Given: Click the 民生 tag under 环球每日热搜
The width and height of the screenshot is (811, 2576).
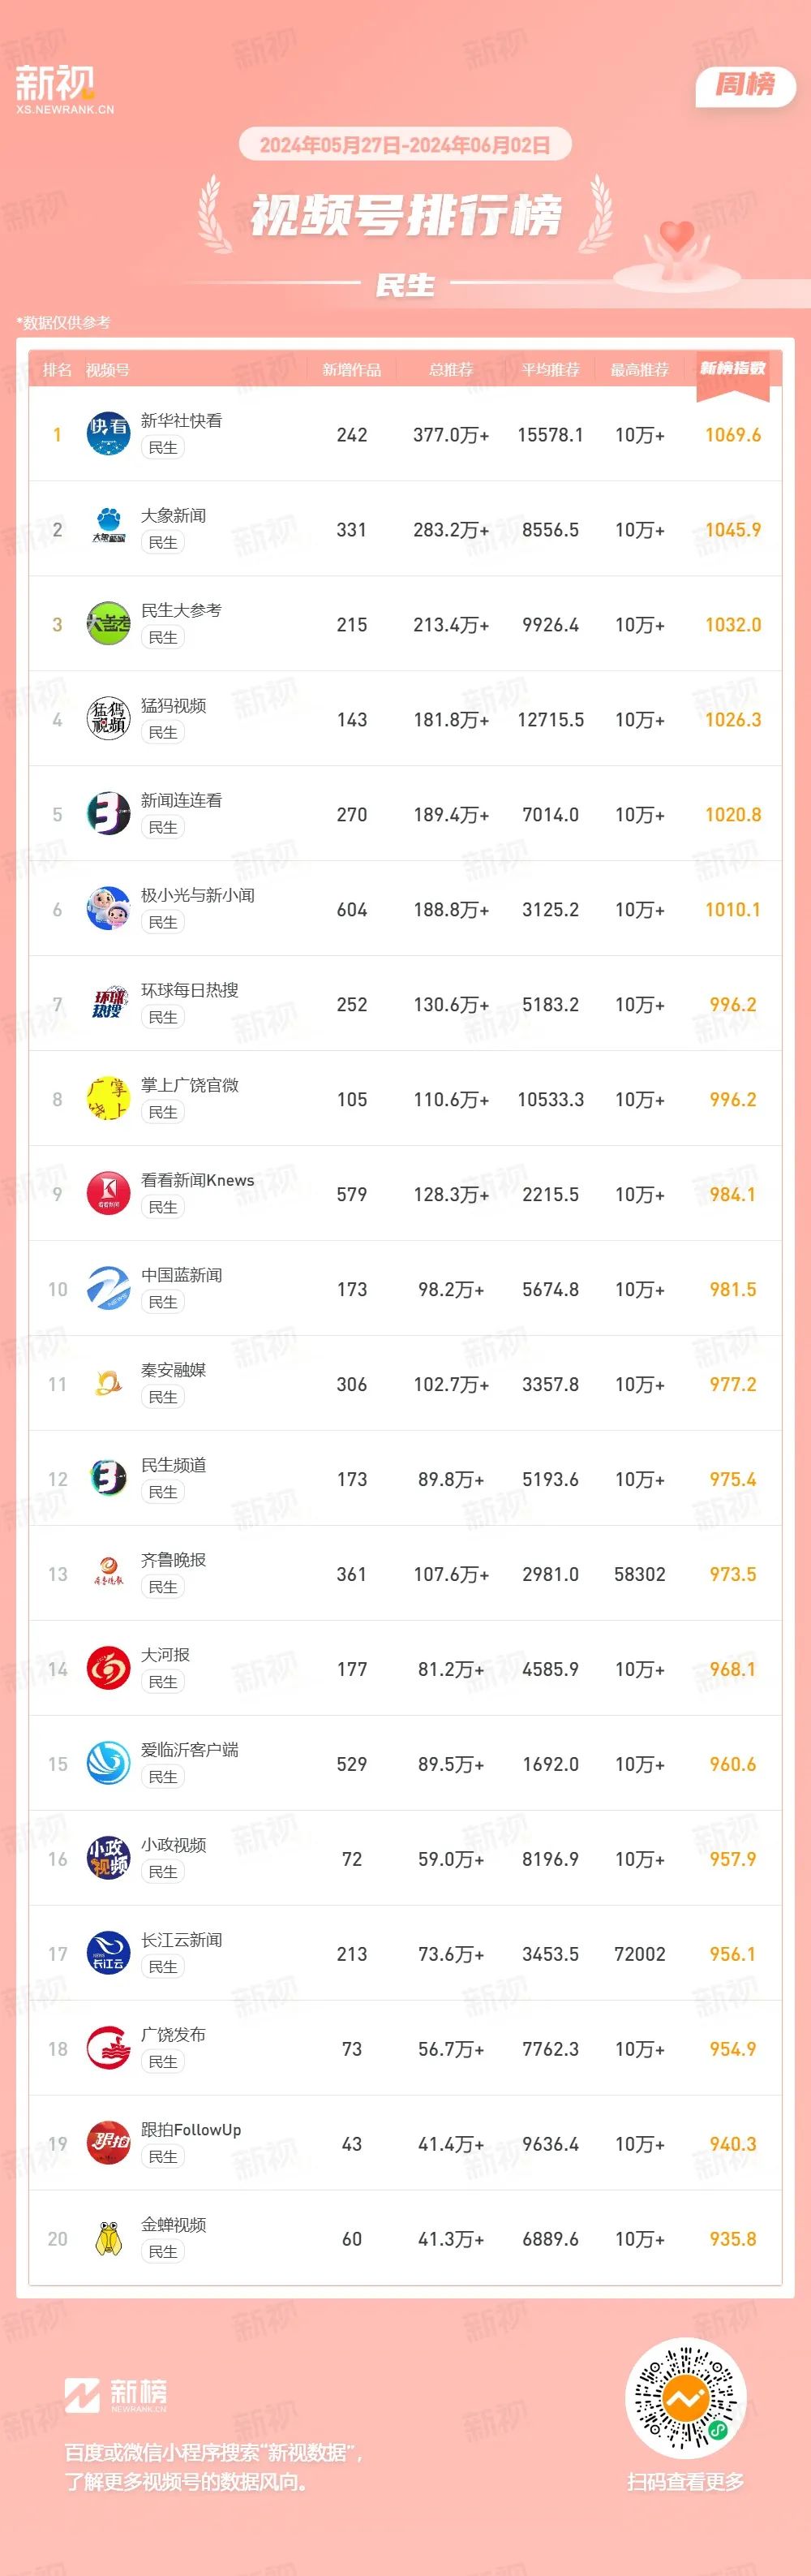Looking at the screenshot, I should (x=163, y=1017).
